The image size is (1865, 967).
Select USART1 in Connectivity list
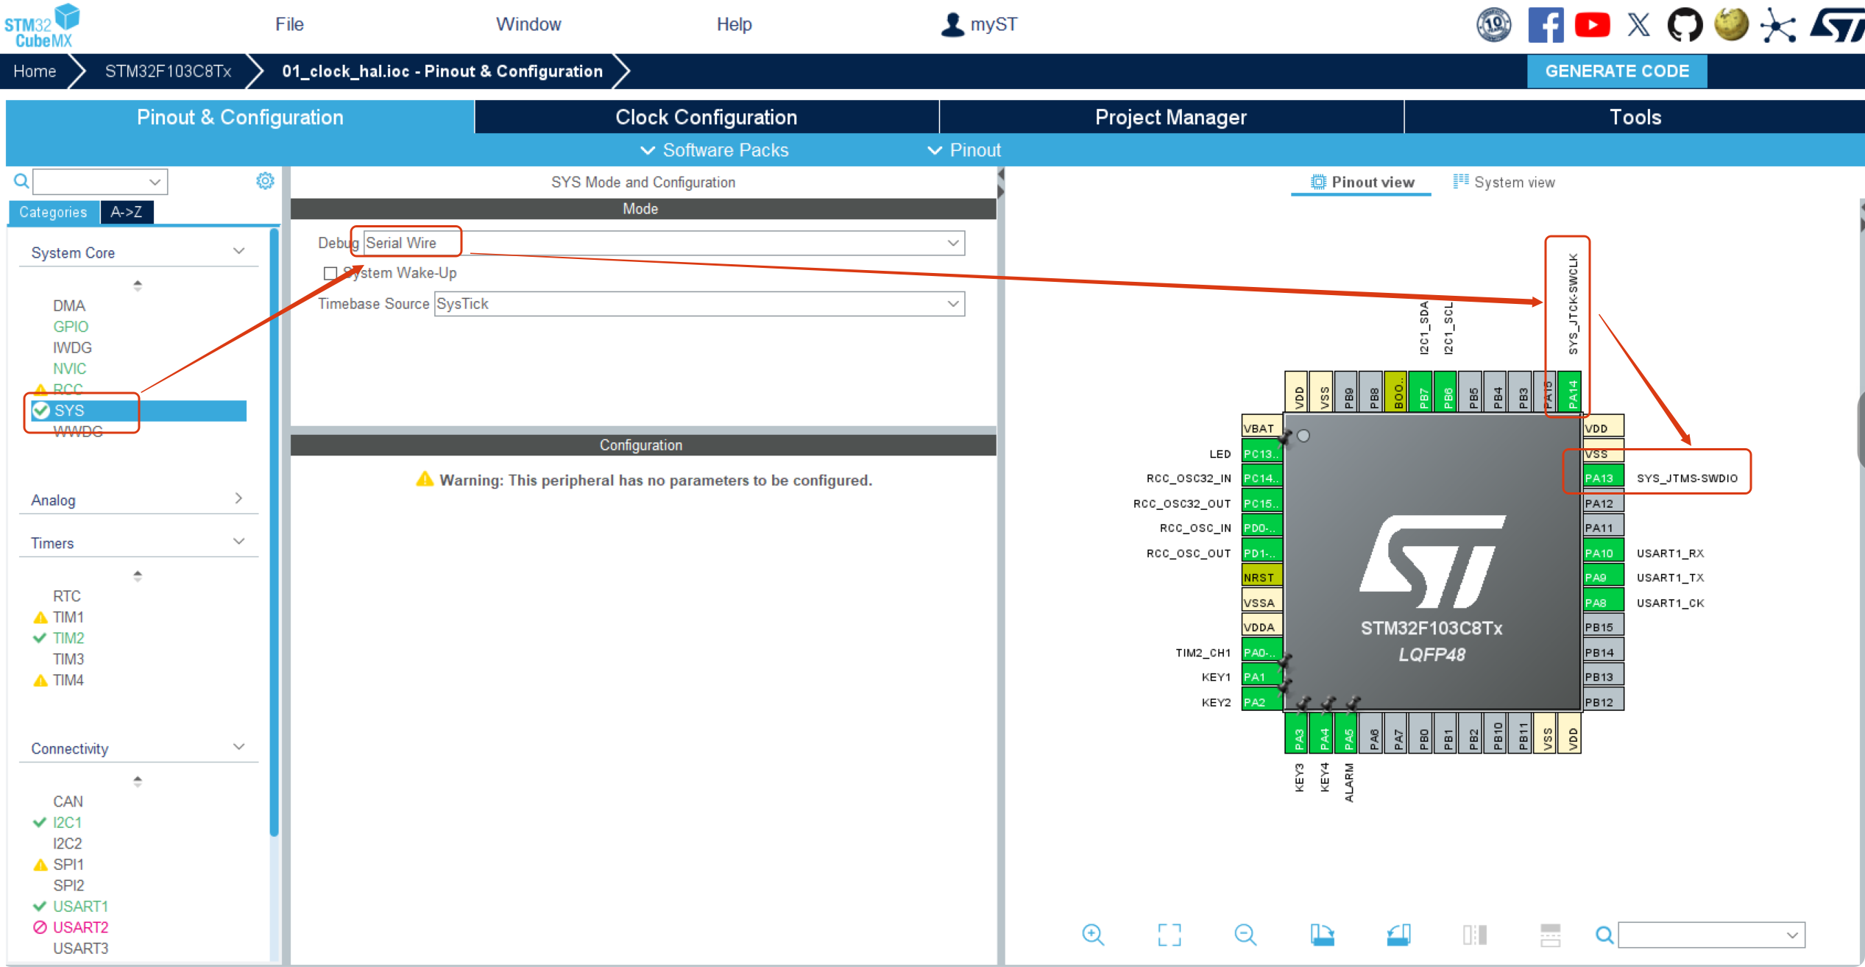(80, 906)
